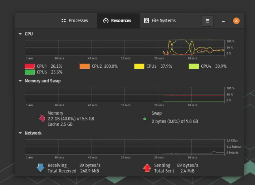
Task: Select the Resources tab
Action: [118, 21]
